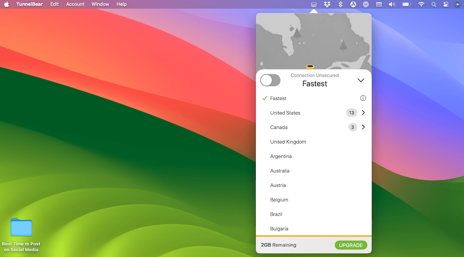Click the 3 servers badge for Canada

point(352,127)
